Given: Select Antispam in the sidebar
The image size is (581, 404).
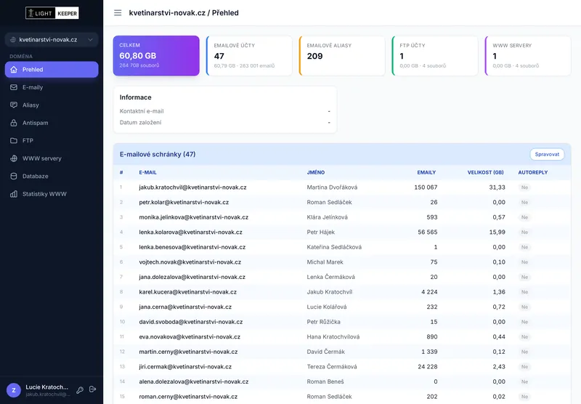Looking at the screenshot, I should (52, 123).
